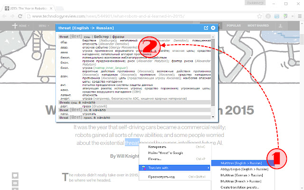Click the email share envelope icon
This screenshot has height=190, width=304.
point(15,183)
